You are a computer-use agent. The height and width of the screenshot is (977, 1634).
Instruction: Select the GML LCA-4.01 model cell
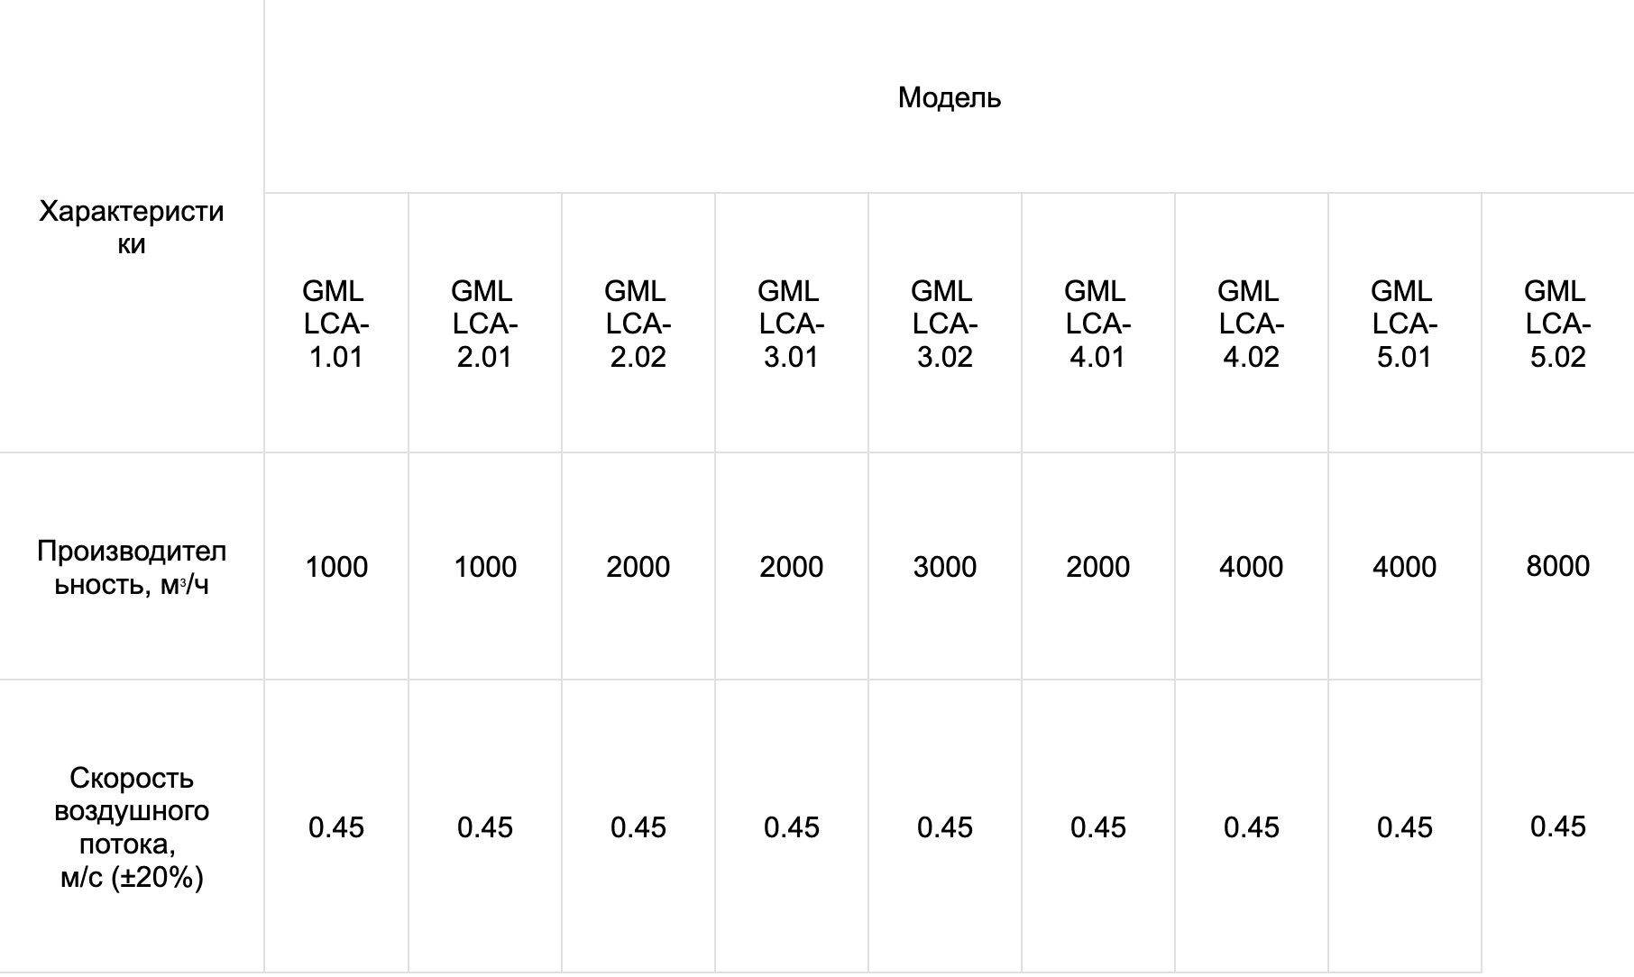tap(1098, 324)
